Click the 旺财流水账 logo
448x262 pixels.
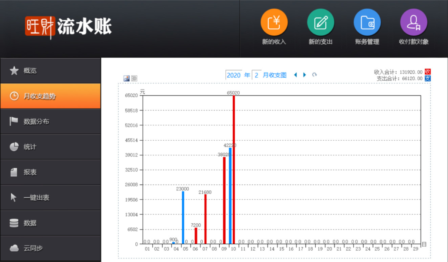pyautogui.click(x=68, y=27)
